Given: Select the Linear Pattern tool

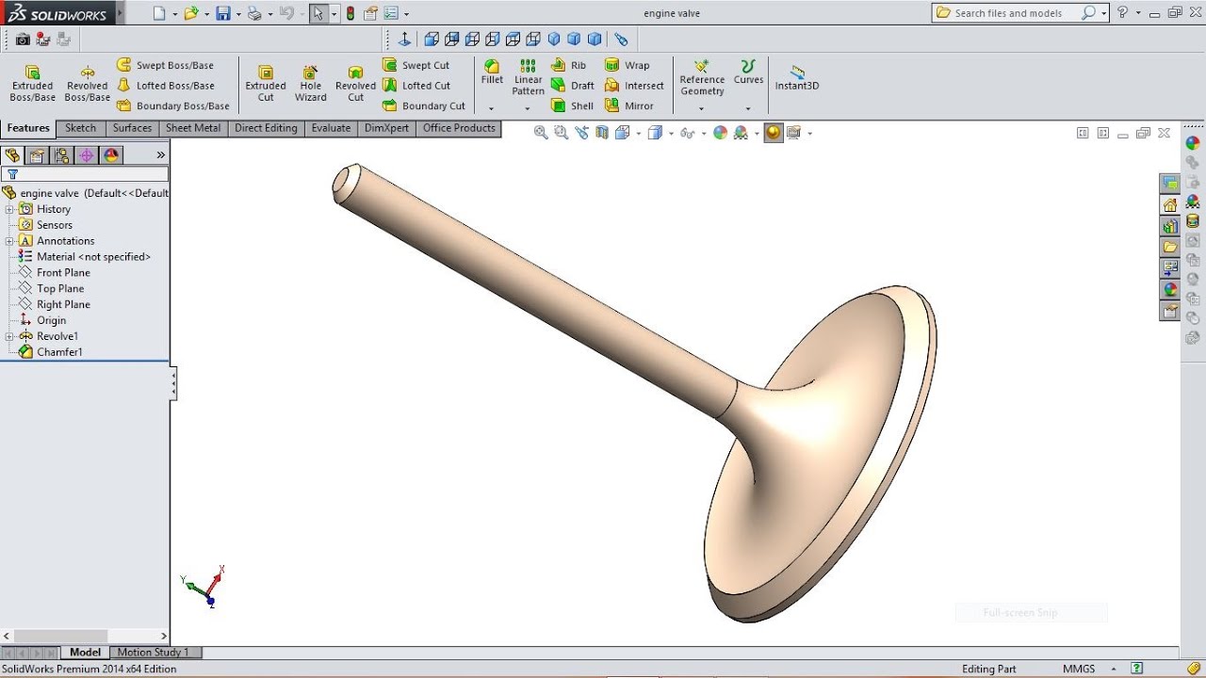Looking at the screenshot, I should pos(528,77).
